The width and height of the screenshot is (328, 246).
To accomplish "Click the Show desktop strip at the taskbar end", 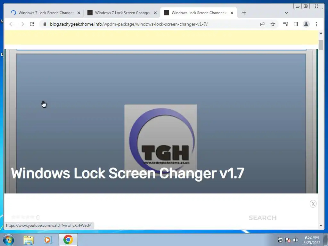I will click(x=326, y=240).
